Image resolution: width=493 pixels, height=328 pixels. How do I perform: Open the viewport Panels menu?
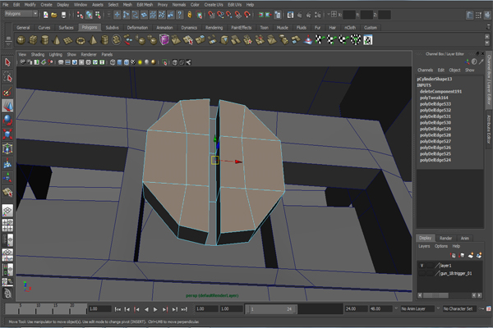click(107, 54)
